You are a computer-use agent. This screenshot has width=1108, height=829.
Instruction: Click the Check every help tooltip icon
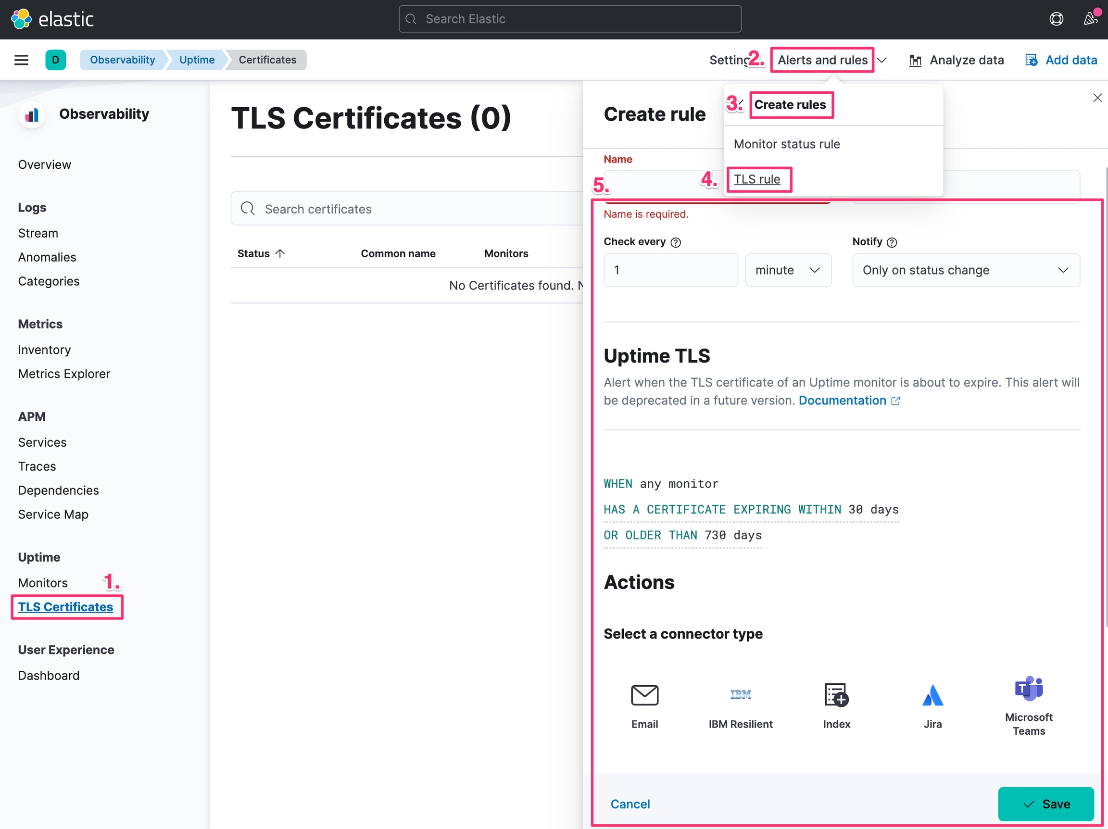tap(676, 242)
